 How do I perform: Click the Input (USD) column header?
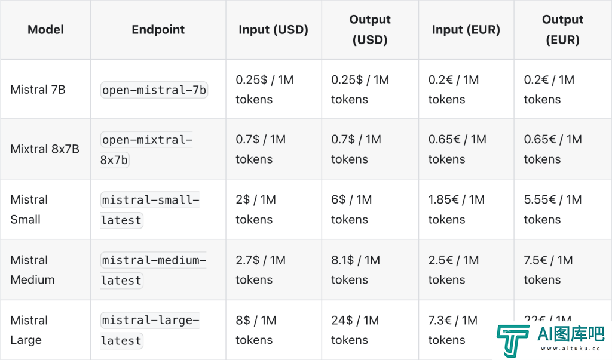click(274, 30)
